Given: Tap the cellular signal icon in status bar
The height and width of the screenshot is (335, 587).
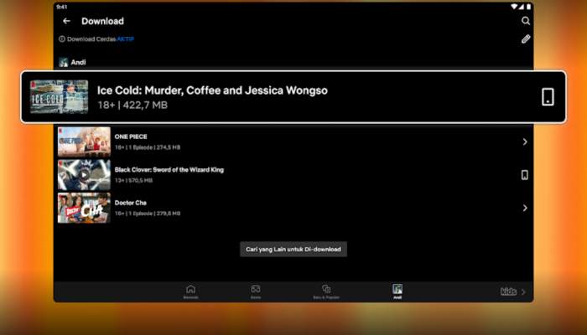Looking at the screenshot, I should click(522, 7).
